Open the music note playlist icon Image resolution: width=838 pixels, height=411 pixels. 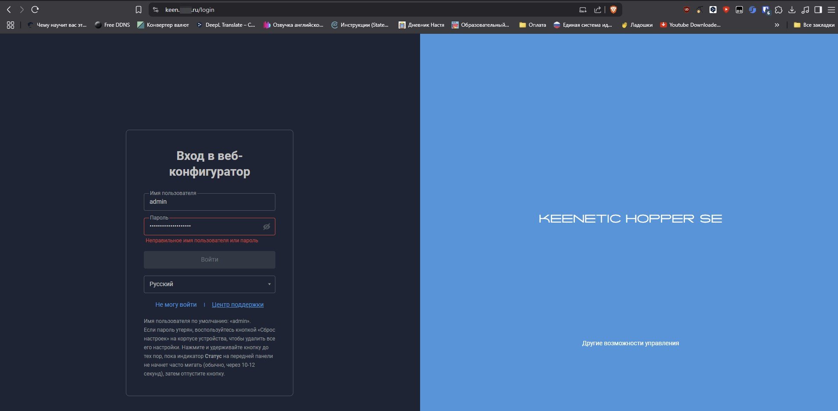click(x=805, y=10)
